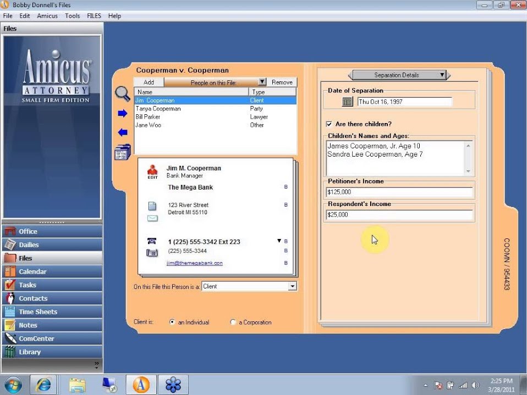Click the telephone icon beside main phone number
527x395 pixels.
[152, 241]
